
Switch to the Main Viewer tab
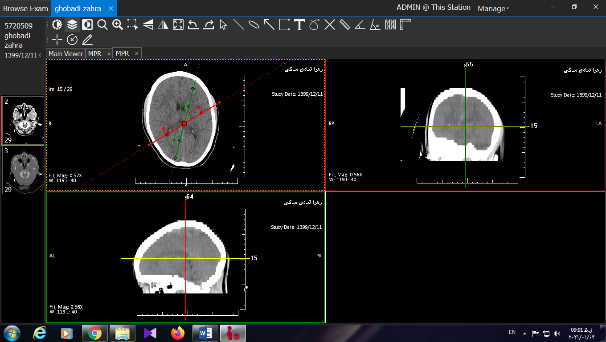pyautogui.click(x=66, y=53)
